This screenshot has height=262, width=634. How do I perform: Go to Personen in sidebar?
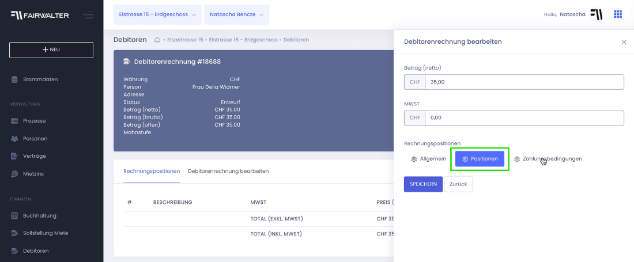coord(35,138)
